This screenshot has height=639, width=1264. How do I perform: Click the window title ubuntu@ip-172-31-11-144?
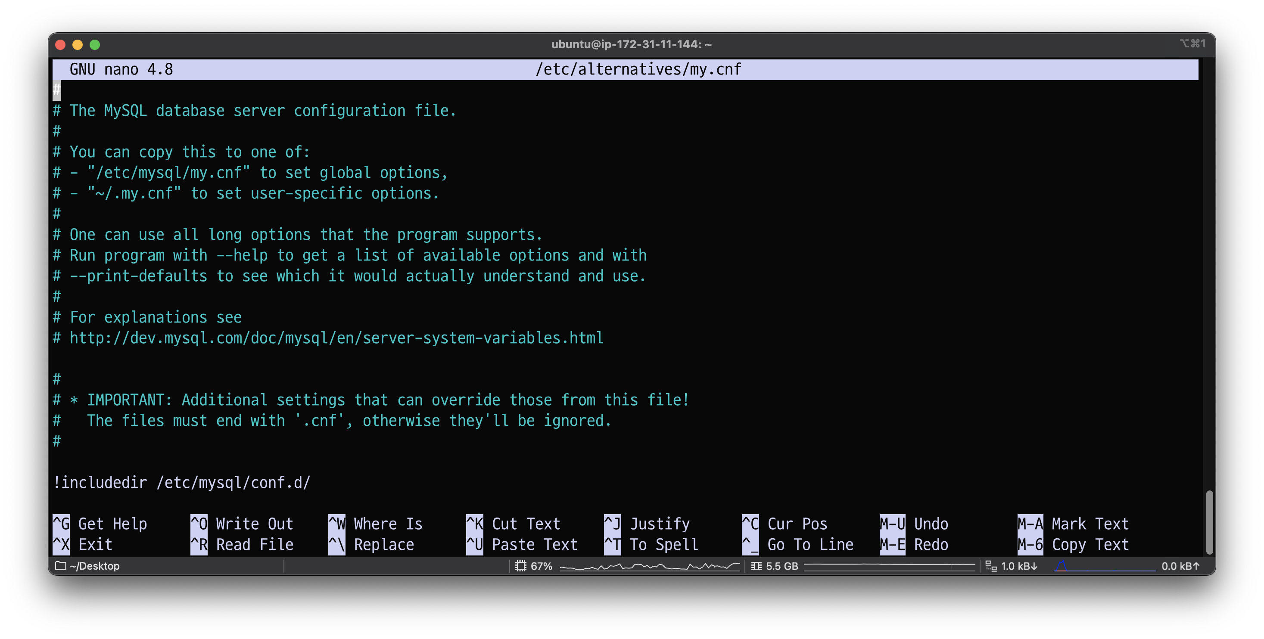632,44
